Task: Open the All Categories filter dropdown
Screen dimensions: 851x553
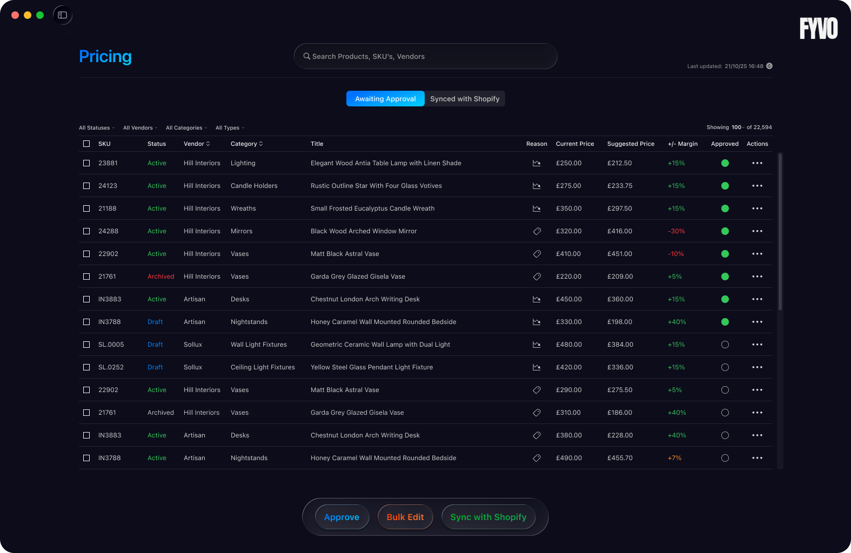Action: tap(186, 128)
